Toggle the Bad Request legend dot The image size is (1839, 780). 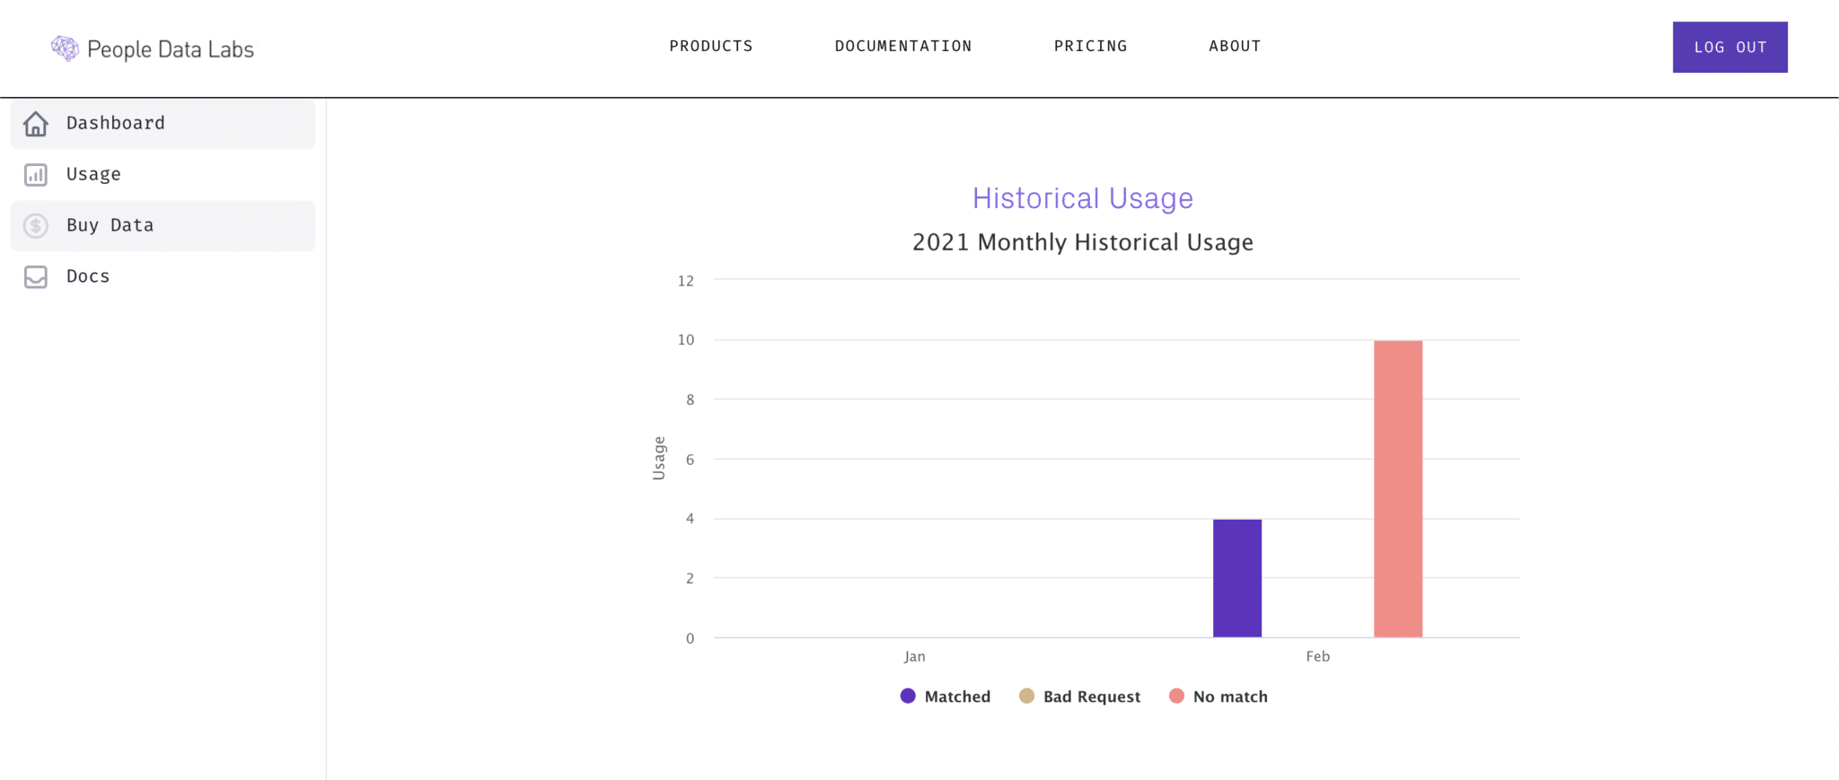pyautogui.click(x=1026, y=696)
